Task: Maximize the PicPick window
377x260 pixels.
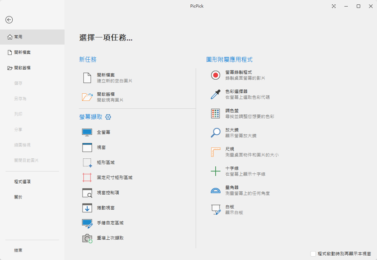Action: coord(359,6)
